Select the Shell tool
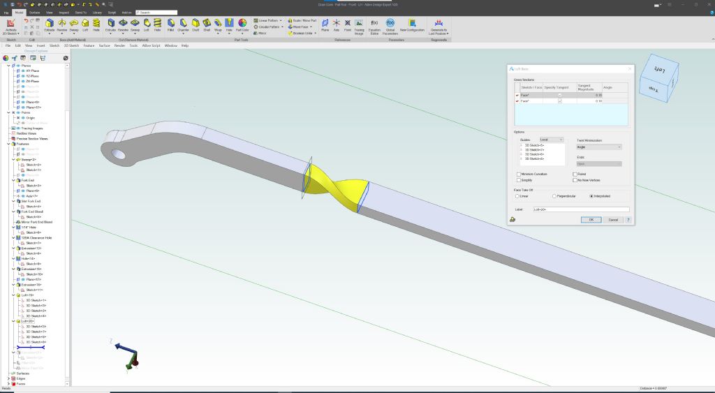The height and width of the screenshot is (393, 715). [207, 25]
